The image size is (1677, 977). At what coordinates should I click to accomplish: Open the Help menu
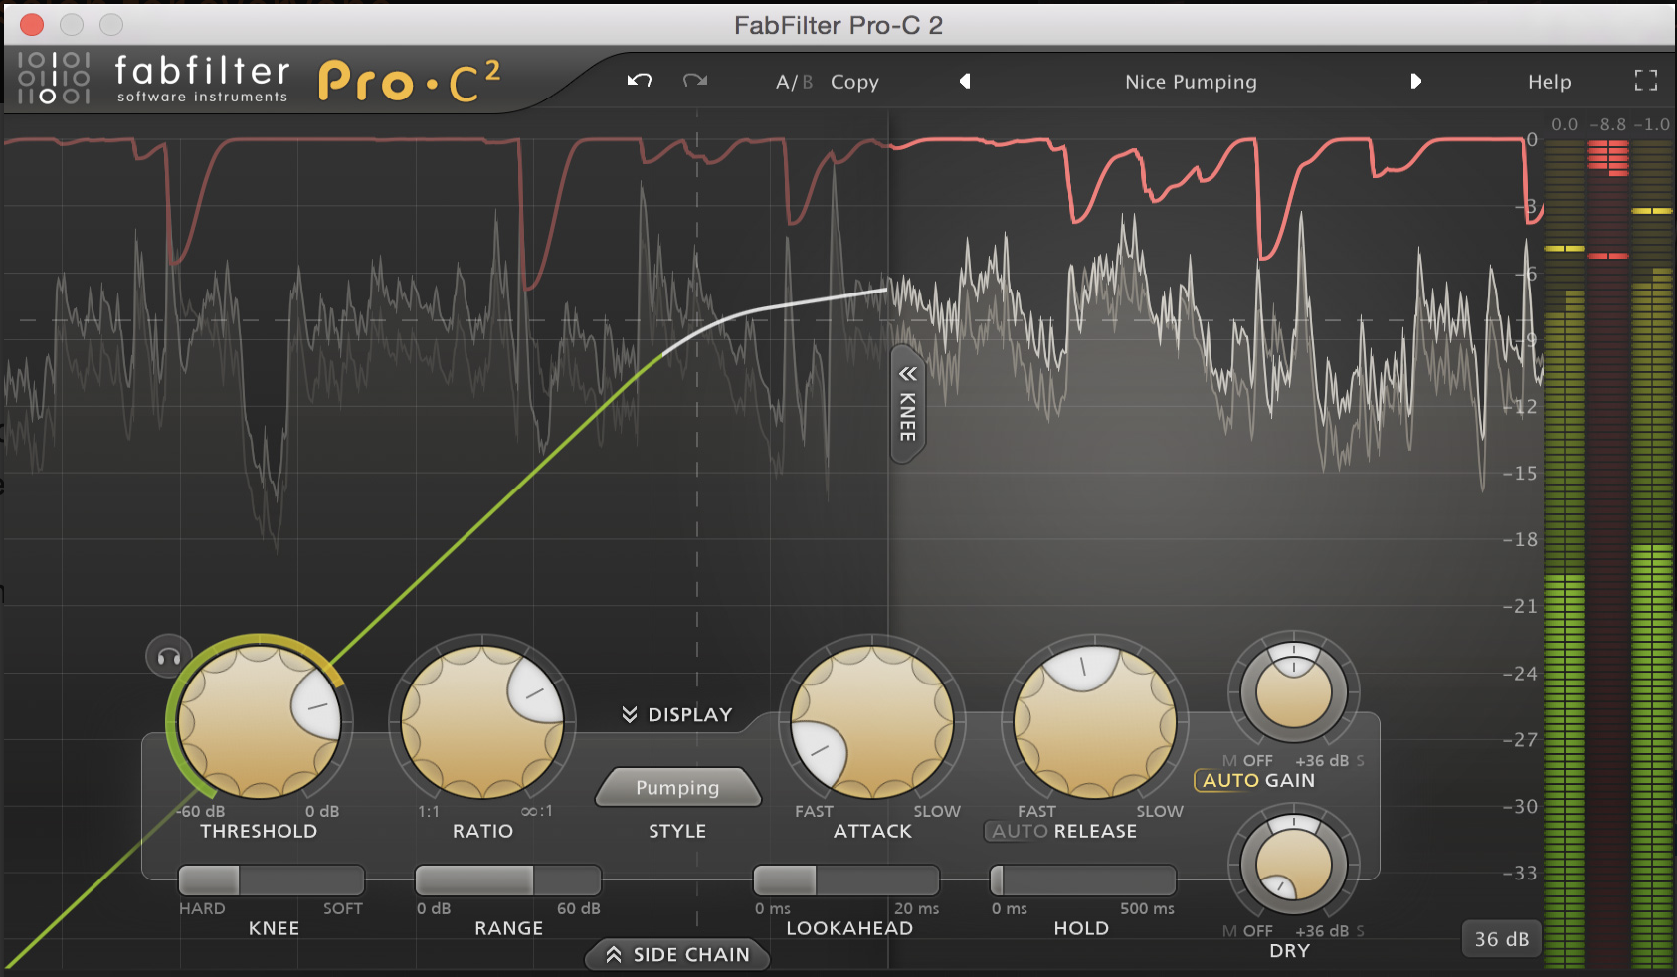[x=1549, y=82]
